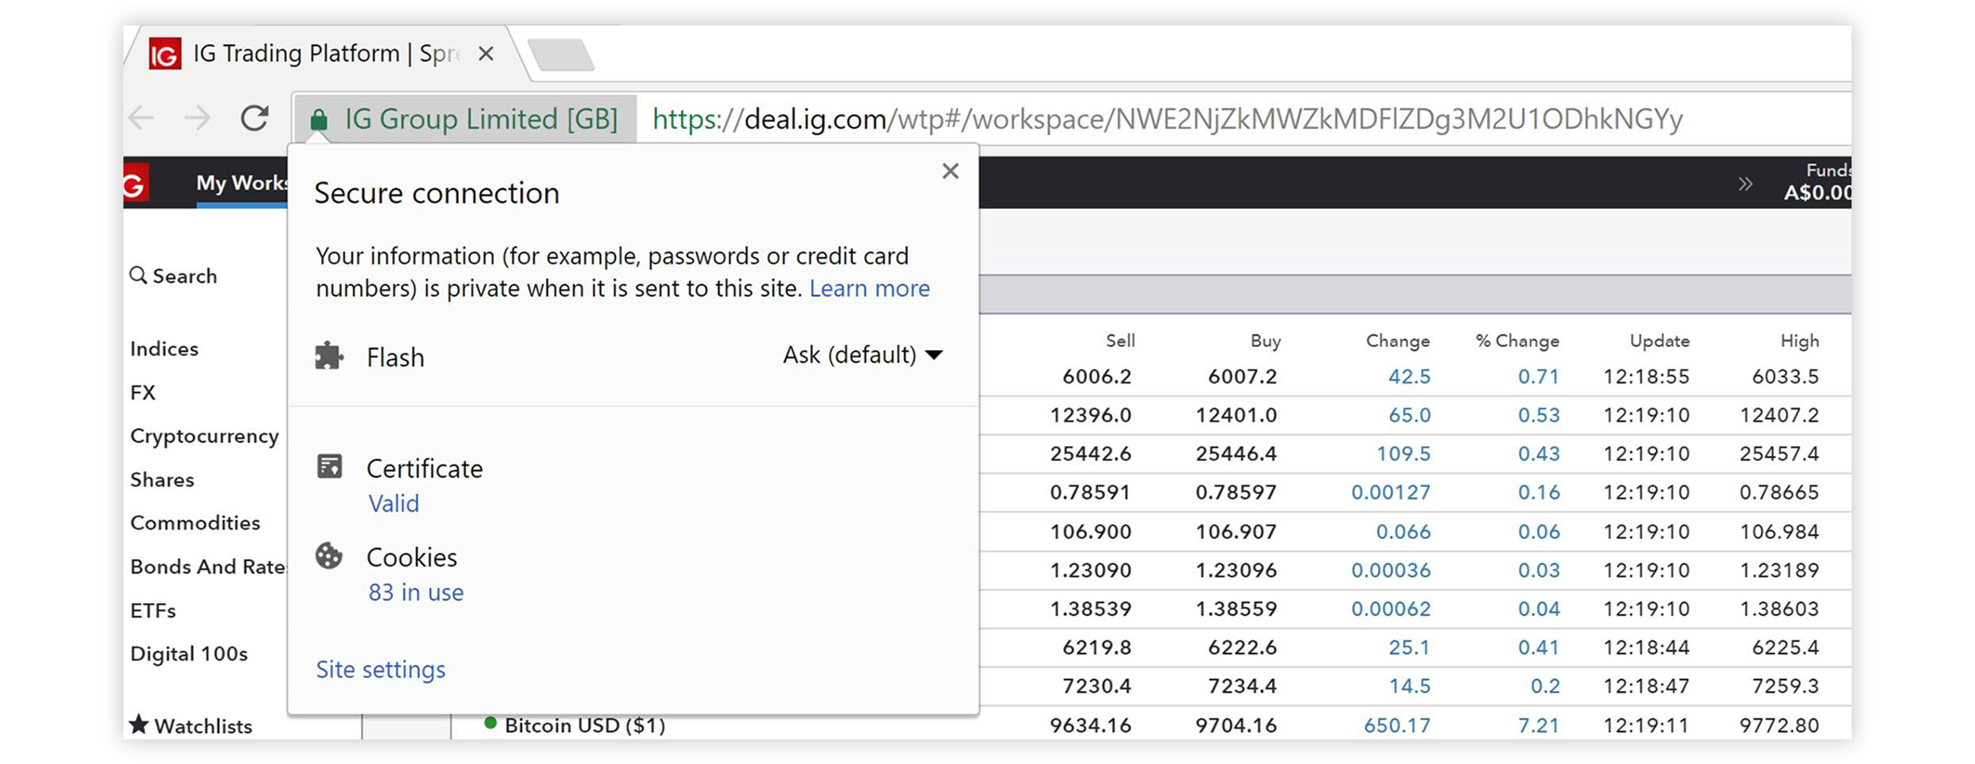The width and height of the screenshot is (1975, 764).
Task: Sort by the Buy column header
Action: coord(1265,341)
